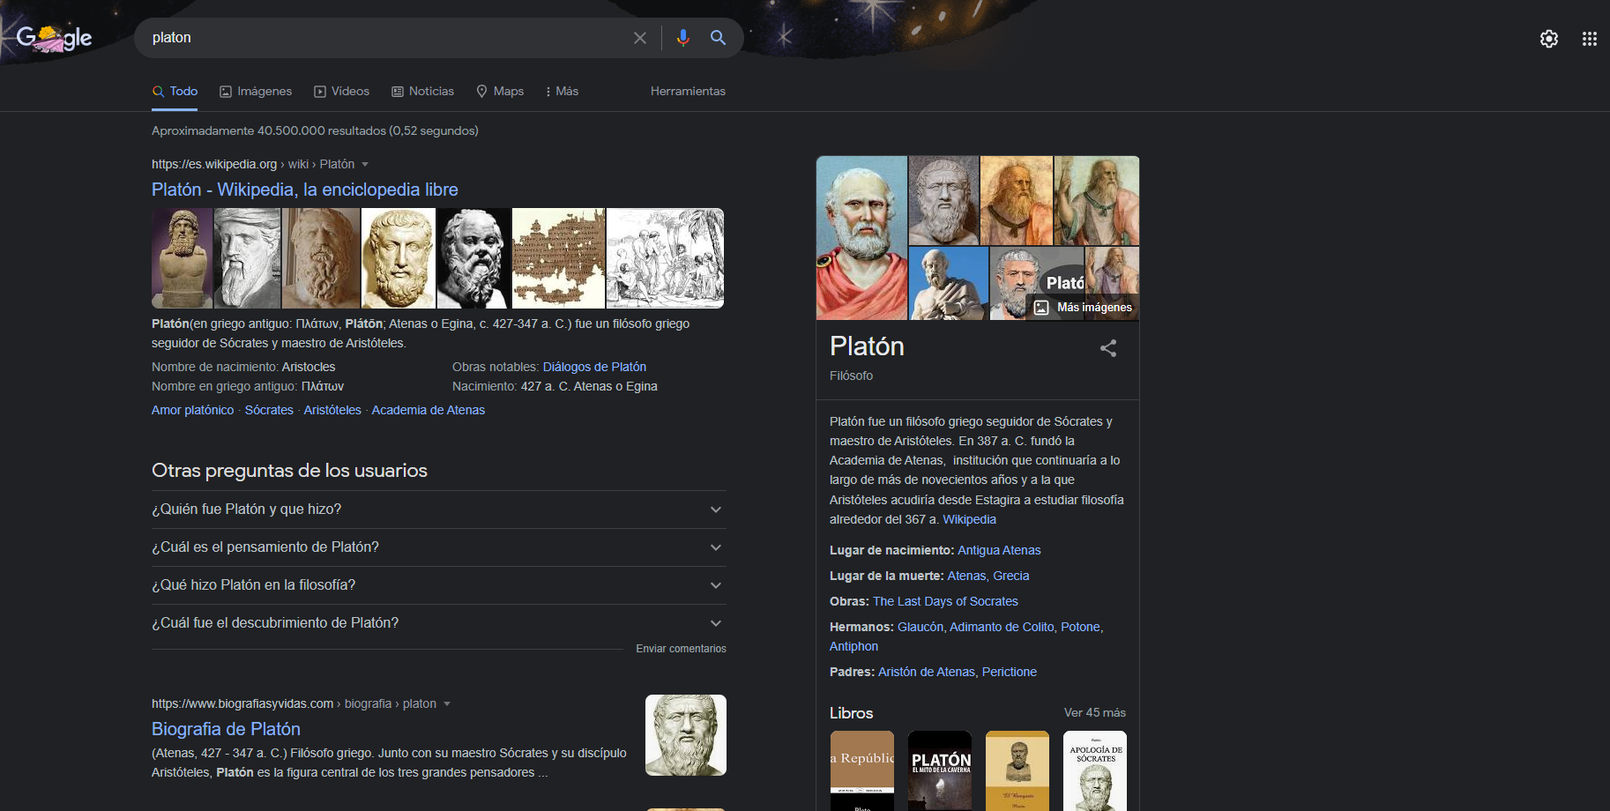Open the seated statue against blue sky image
Screen dimensions: 1610x811
click(949, 283)
